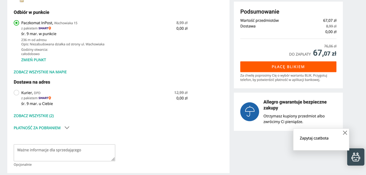366x175 pixels.
Task: Close the Zapytaj czatbota popup
Action: 345,133
